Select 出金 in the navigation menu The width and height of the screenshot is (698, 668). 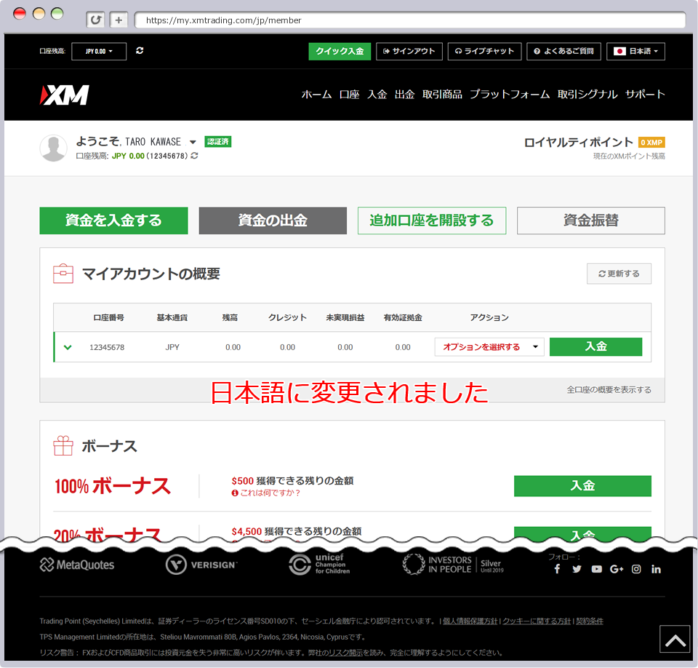[x=404, y=94]
